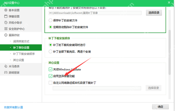This screenshot has height=111, width=175.
Task: Click the 开机小助手 sidebar icon
Action: click(6, 23)
